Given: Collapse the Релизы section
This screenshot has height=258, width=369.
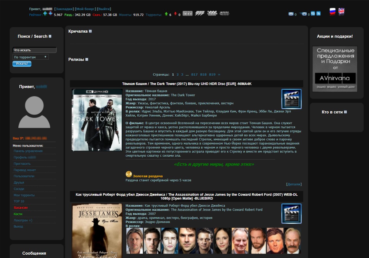Looking at the screenshot, I should (x=87, y=60).
